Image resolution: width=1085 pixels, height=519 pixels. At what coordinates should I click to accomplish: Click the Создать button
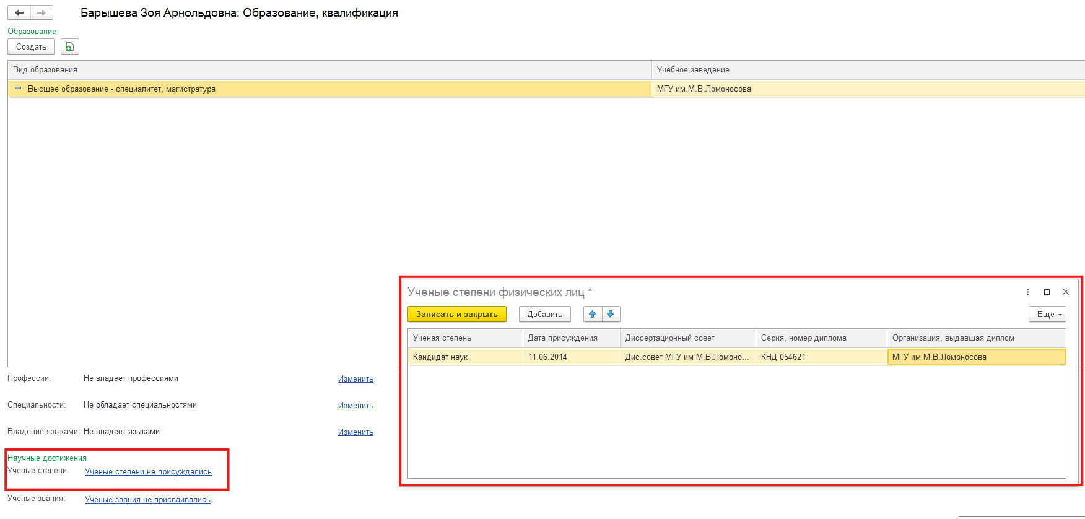point(31,47)
